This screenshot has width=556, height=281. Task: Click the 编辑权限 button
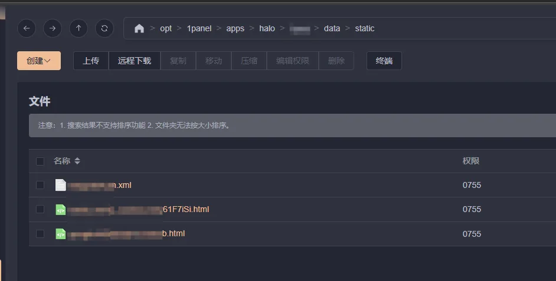tap(293, 61)
